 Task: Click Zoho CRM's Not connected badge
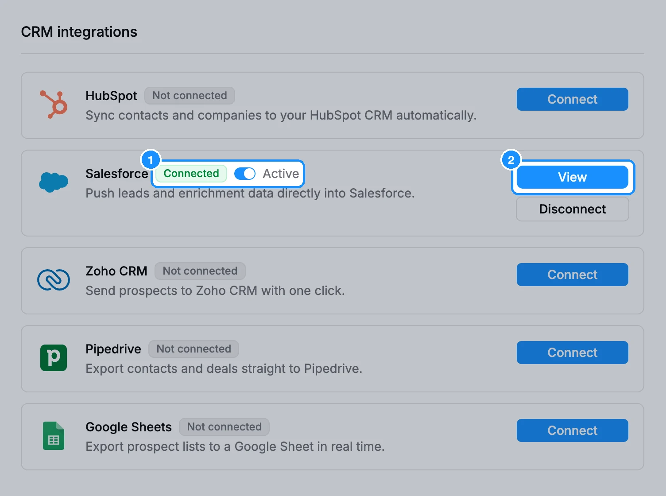click(200, 271)
